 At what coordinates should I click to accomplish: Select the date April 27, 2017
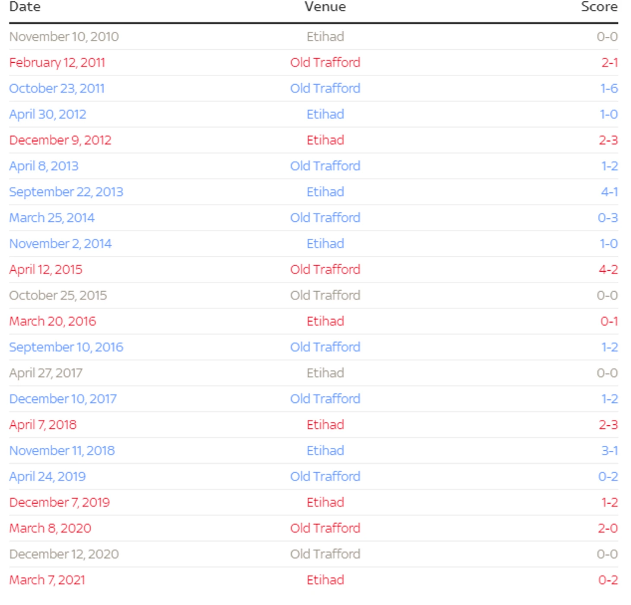45,373
